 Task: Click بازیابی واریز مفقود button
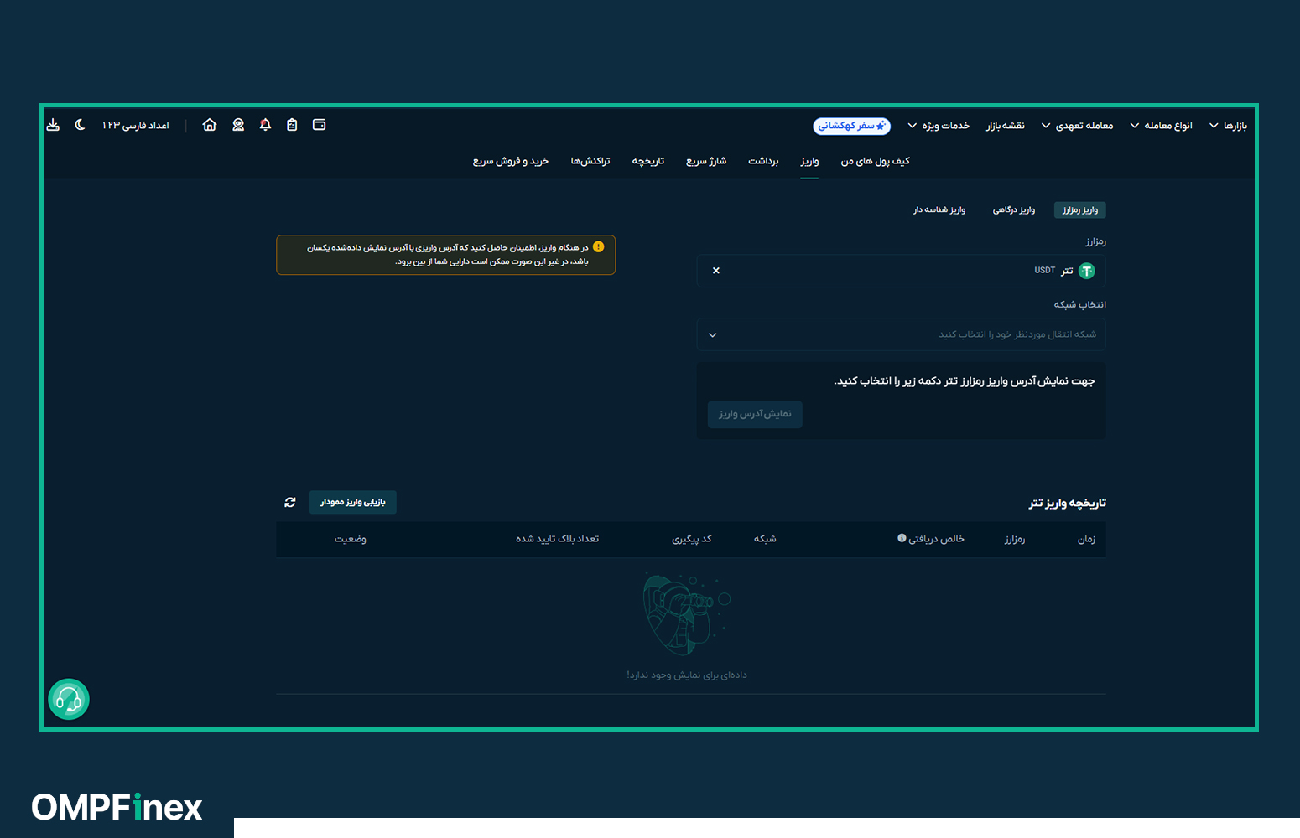(x=353, y=502)
